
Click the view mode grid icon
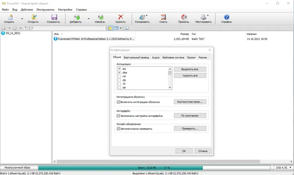click(x=116, y=28)
